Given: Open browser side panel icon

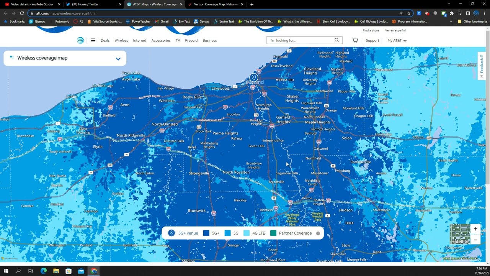Looking at the screenshot, I should click(x=468, y=13).
